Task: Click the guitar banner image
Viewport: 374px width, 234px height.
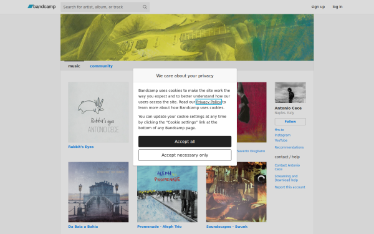Action: (187, 37)
